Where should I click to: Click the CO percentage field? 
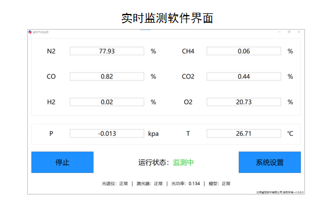coord(107,77)
